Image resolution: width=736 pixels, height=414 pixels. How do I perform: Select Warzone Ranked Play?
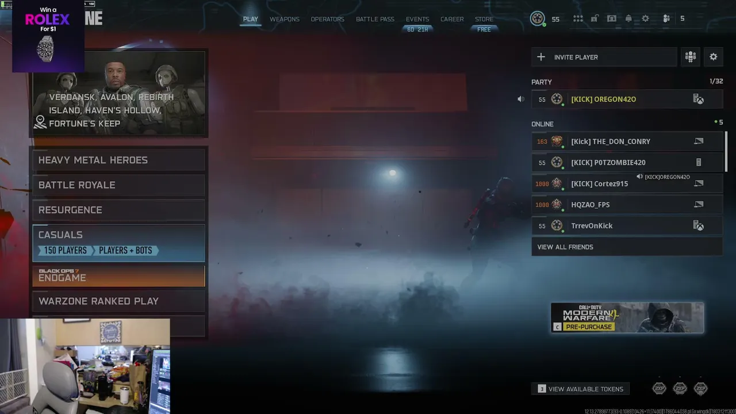click(119, 301)
